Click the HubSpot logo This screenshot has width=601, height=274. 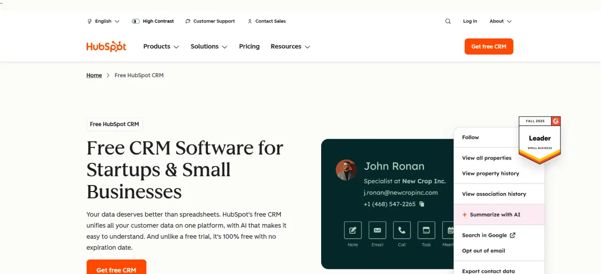(106, 46)
